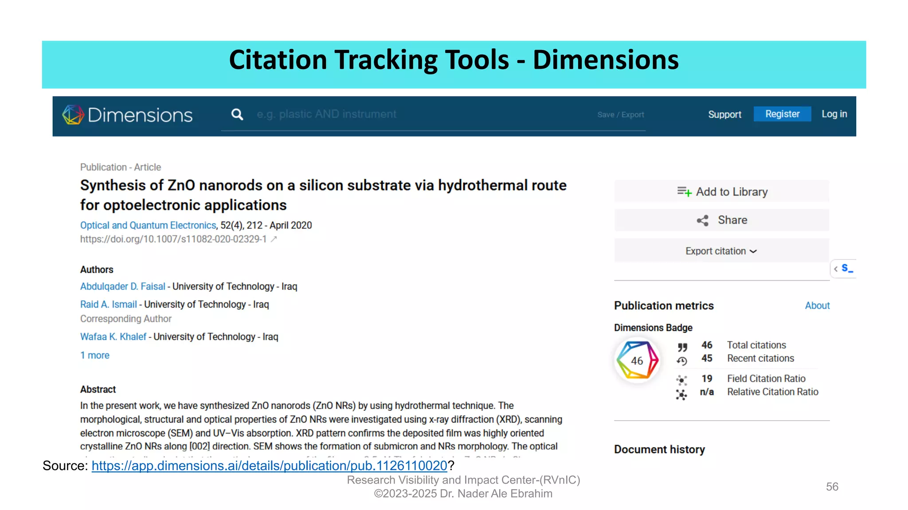Open the Export citation dropdown

point(722,251)
